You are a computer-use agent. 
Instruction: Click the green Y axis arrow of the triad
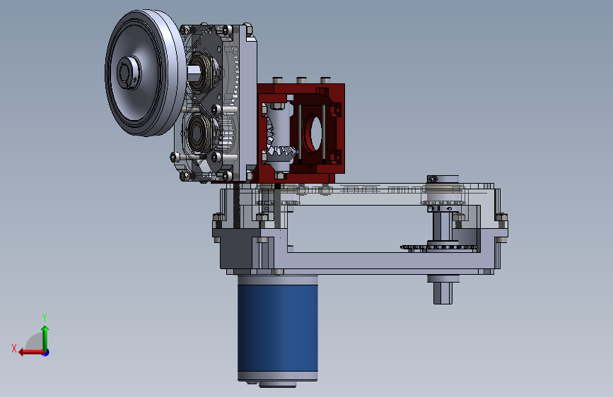click(45, 338)
